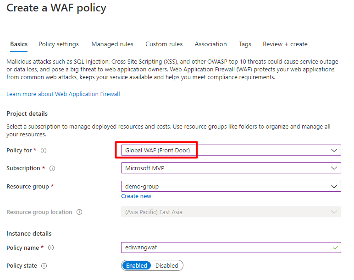Click info icon beside Policy state
354x280 pixels.
tap(44, 266)
